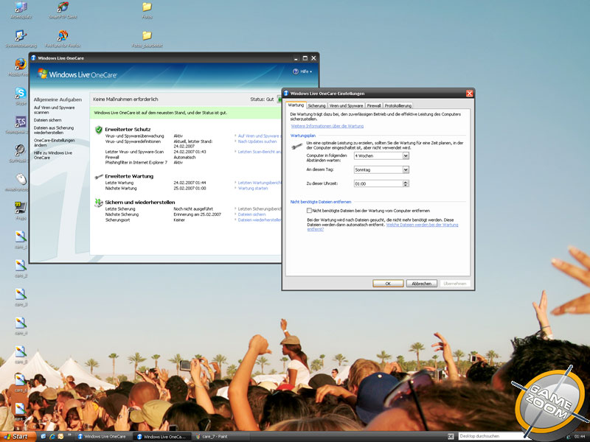Image resolution: width=590 pixels, height=442 pixels.
Task: Click Dateien aus Sicherung wiederherstellen
Action: pos(54,130)
